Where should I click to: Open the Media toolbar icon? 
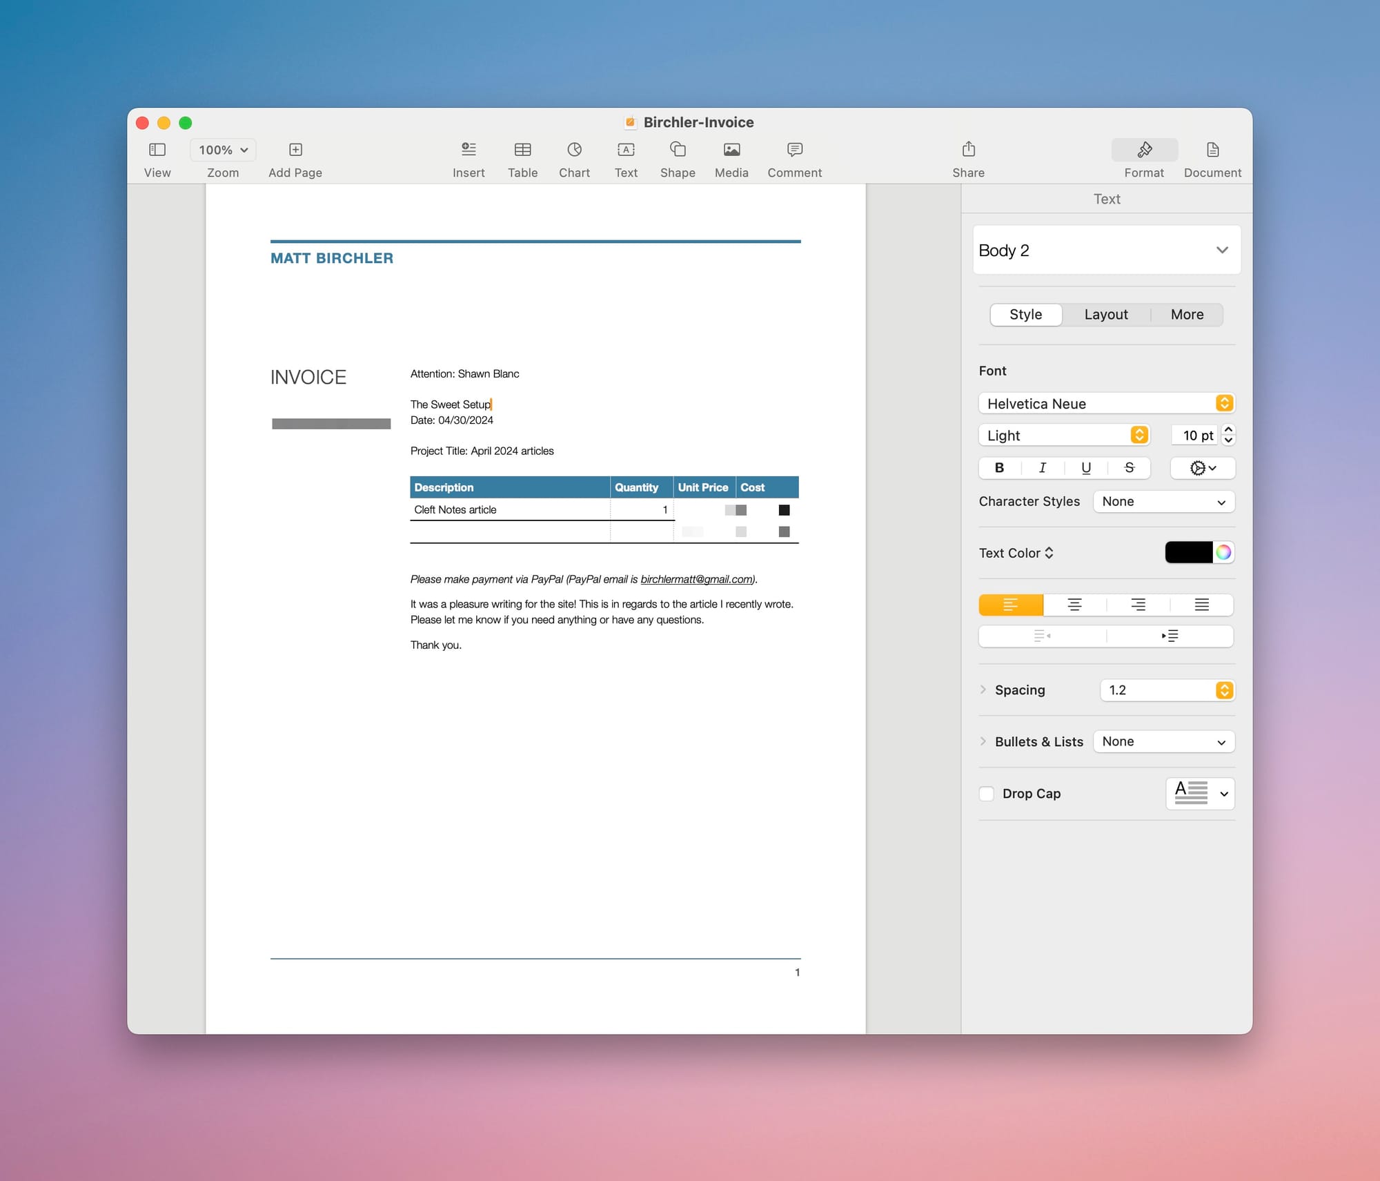tap(731, 150)
